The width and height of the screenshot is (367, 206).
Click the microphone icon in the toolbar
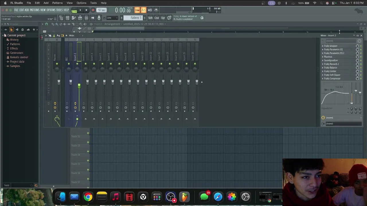[x=99, y=18]
